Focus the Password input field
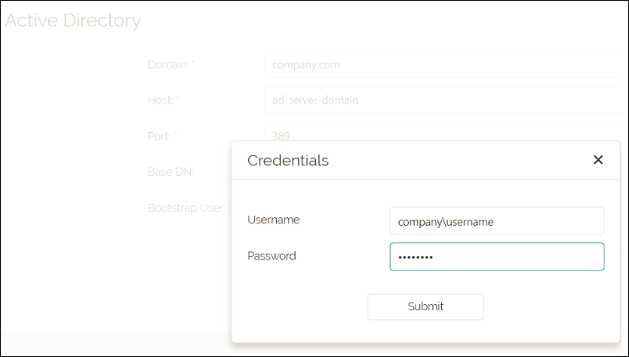Screen dimensions: 629x357 coord(496,257)
